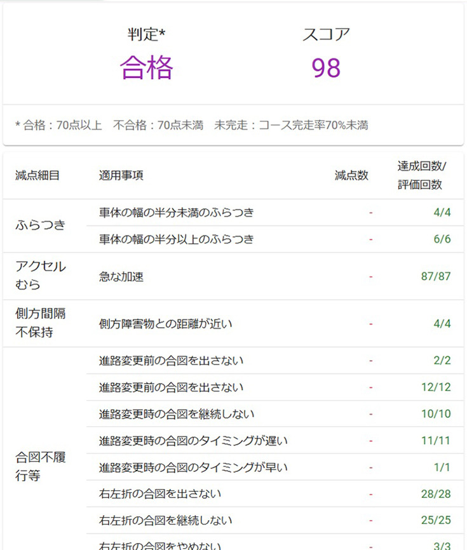Click the 合図不履行等 category cell

41,466
